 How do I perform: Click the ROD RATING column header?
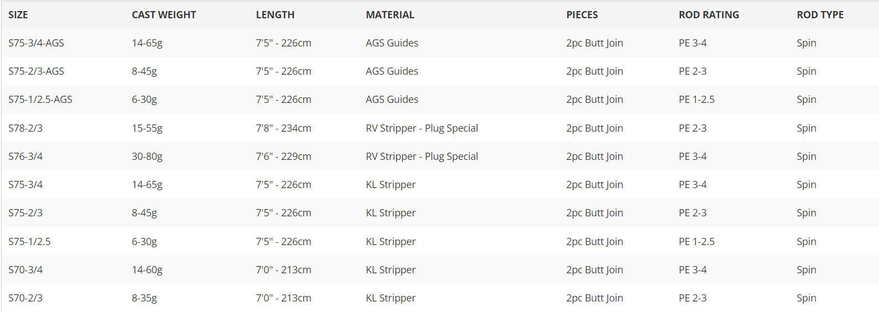coord(709,15)
